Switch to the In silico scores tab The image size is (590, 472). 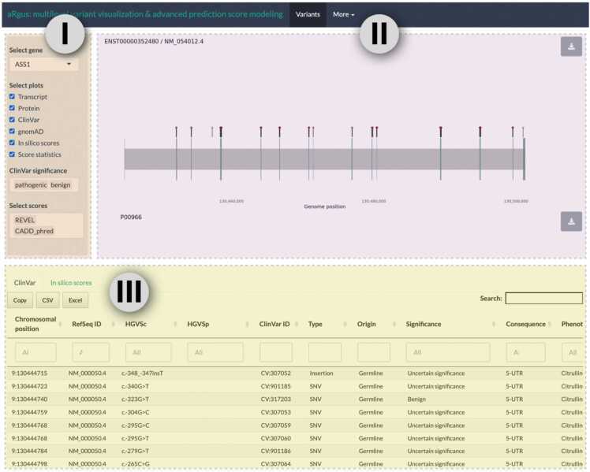click(x=71, y=283)
